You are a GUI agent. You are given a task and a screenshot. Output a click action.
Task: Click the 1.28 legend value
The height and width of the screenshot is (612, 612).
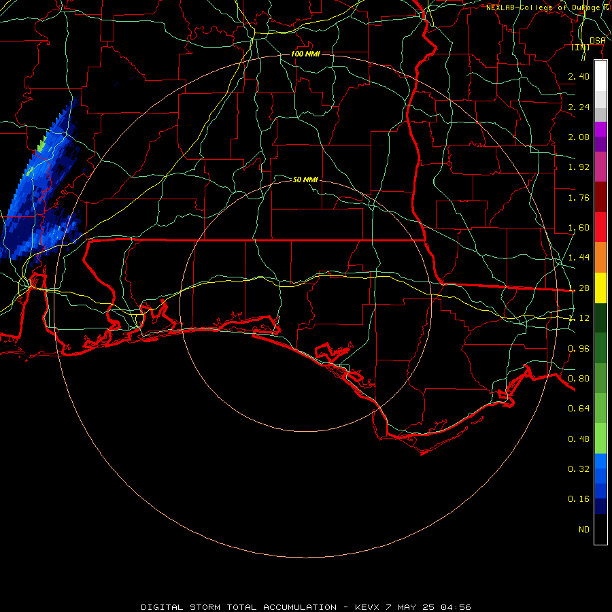579,288
